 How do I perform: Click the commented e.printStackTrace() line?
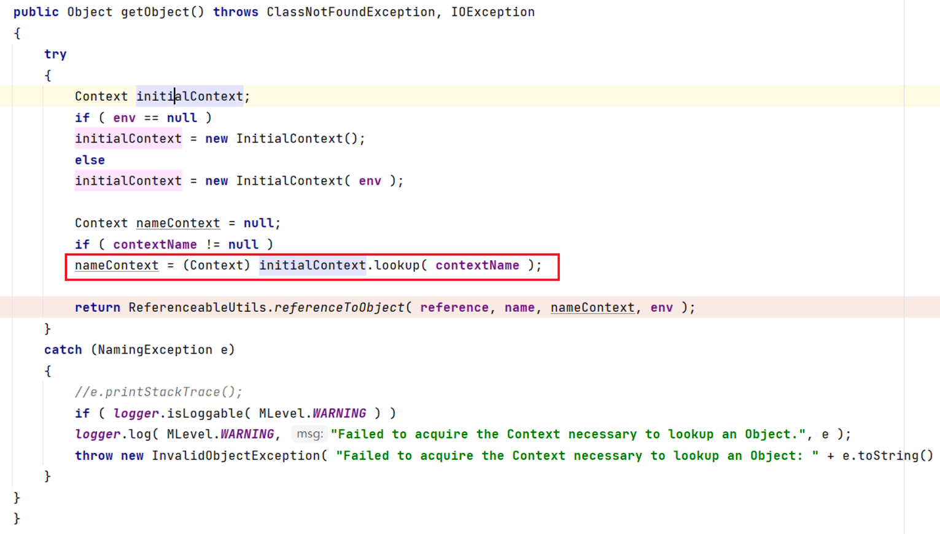point(159,392)
